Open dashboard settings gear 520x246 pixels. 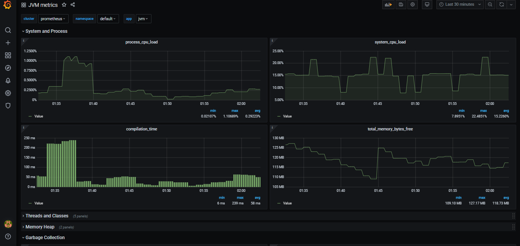[x=412, y=5]
